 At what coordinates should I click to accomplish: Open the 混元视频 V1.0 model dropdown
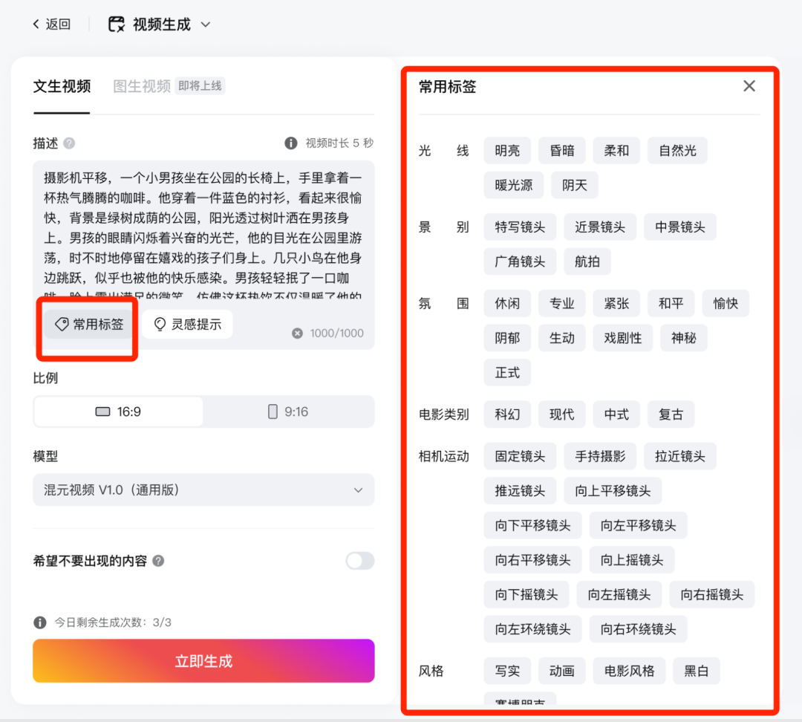203,490
